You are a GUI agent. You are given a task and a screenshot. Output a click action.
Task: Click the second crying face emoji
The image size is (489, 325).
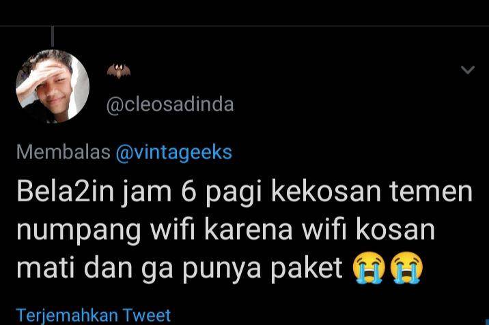[406, 268]
